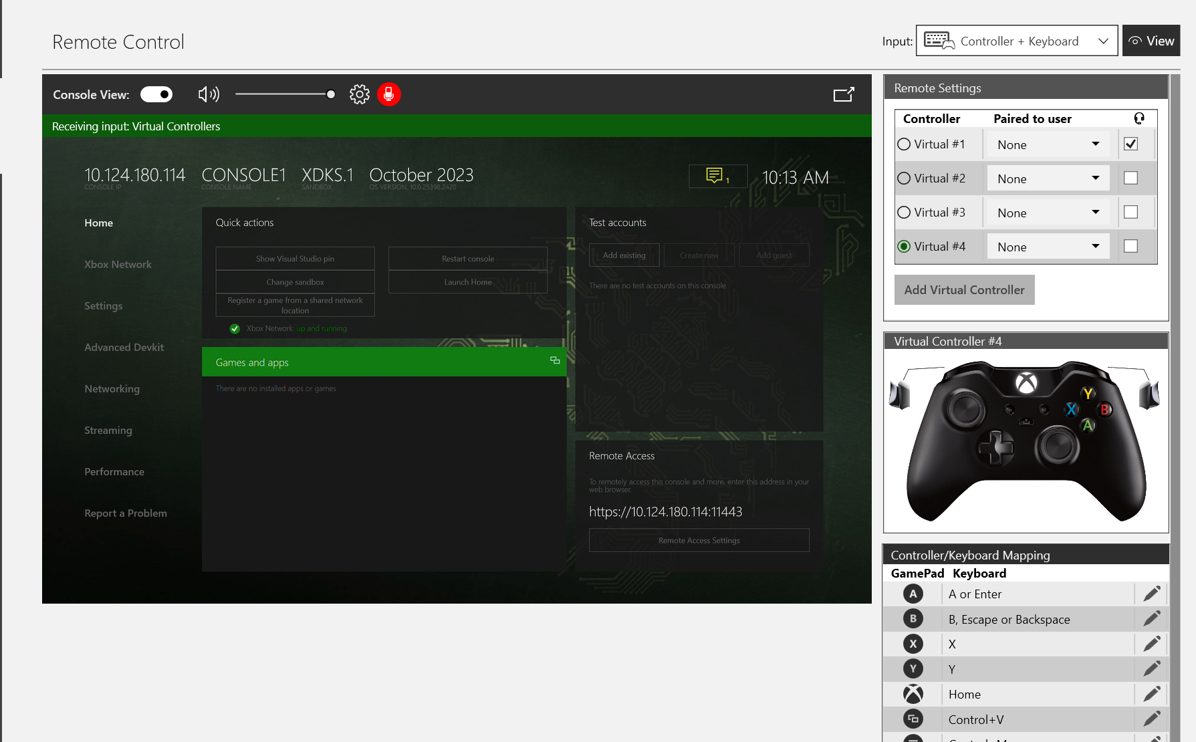Click the right thumbstick on virtual controller
Screen dimensions: 1196x742
click(1057, 446)
